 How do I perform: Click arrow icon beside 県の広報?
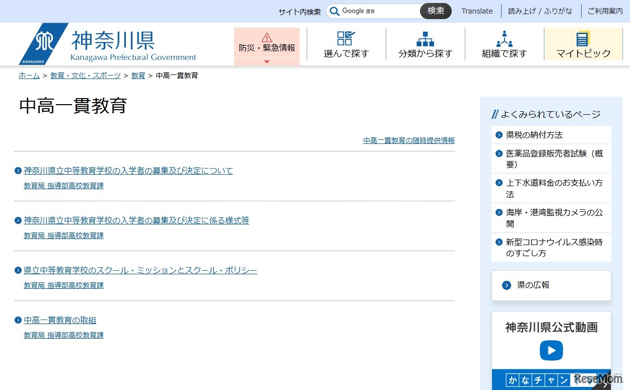point(507,285)
